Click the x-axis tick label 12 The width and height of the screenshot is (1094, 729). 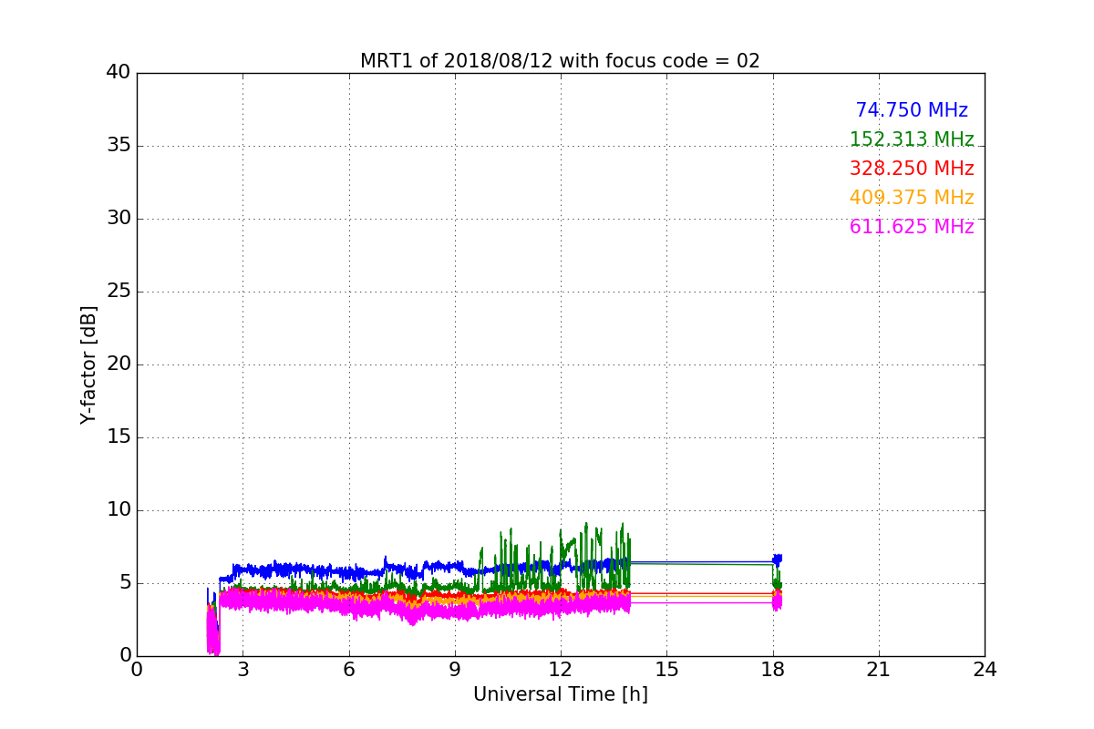tap(561, 669)
